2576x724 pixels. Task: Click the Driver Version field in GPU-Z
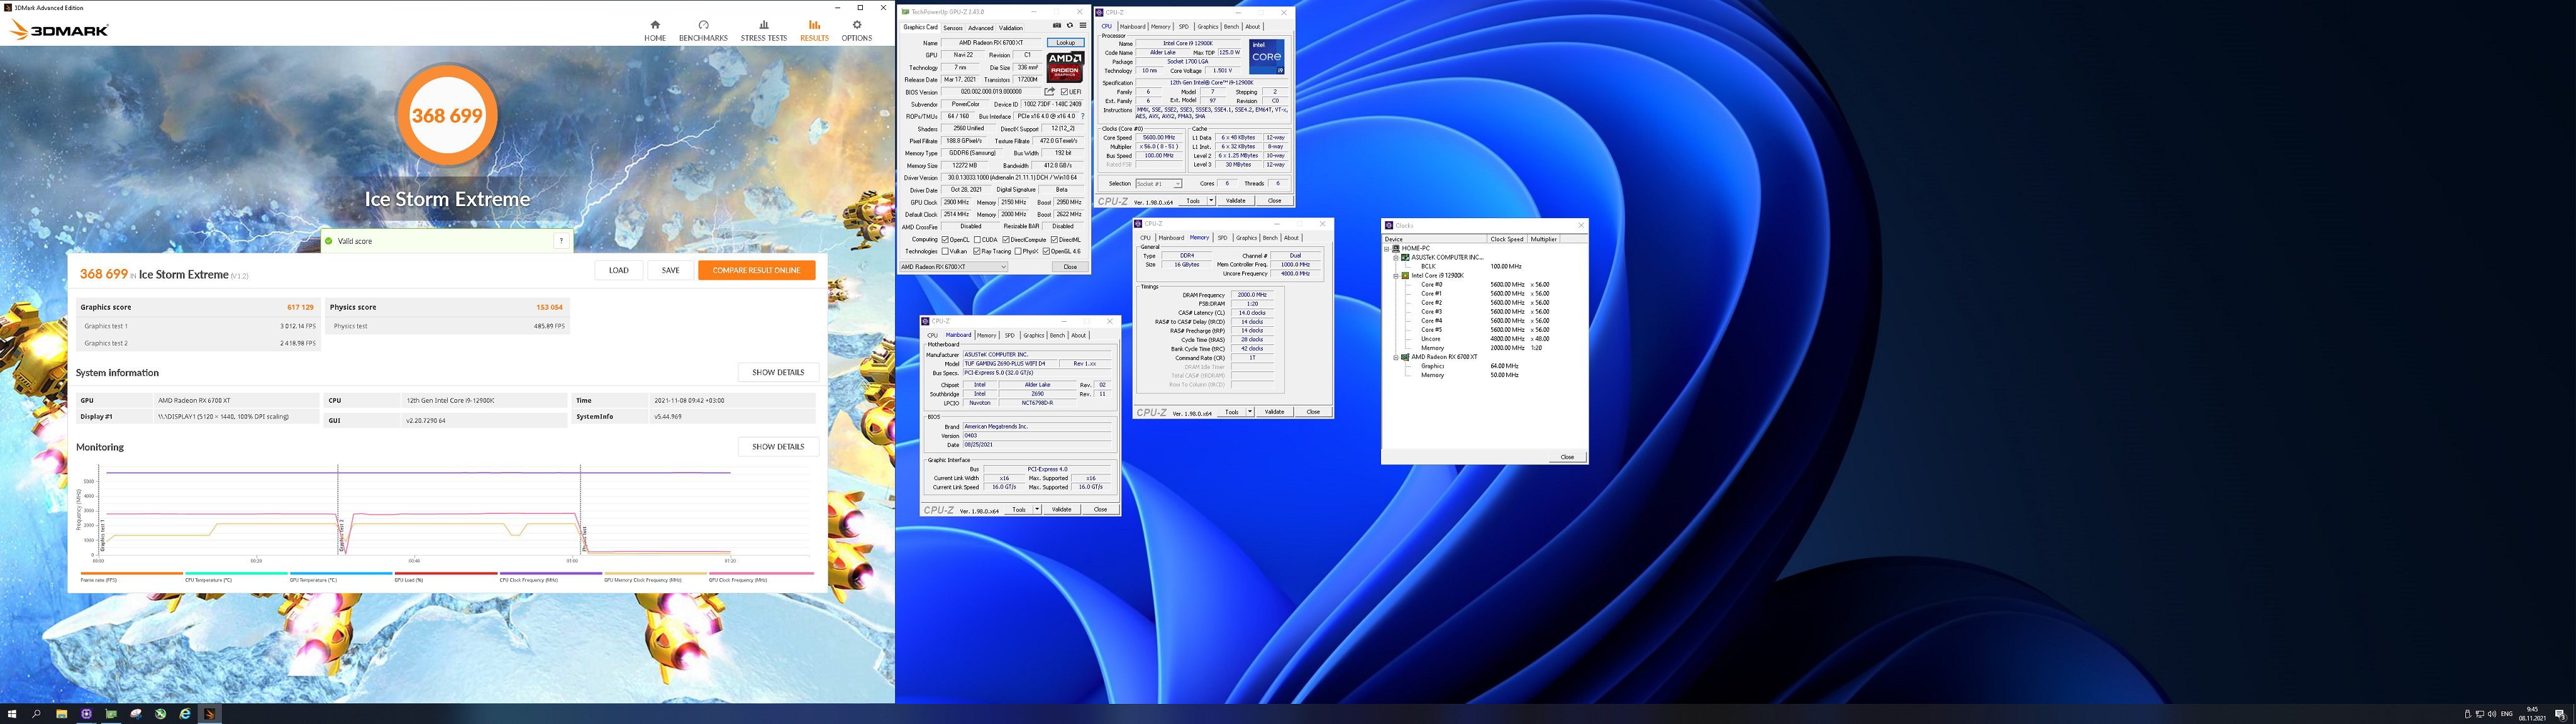1012,178
